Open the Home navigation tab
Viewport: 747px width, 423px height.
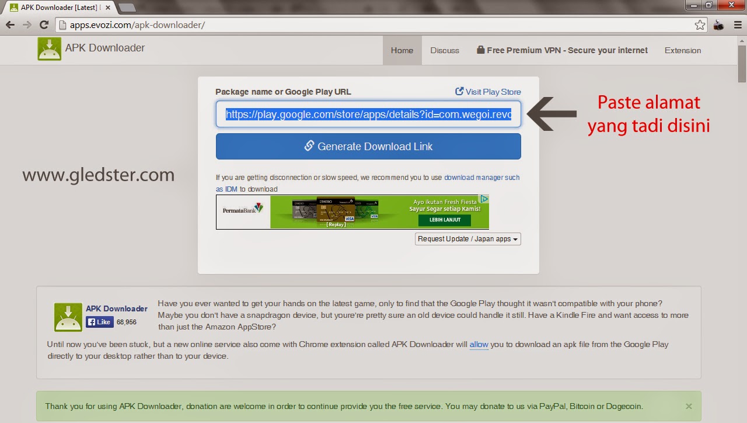[x=402, y=50]
